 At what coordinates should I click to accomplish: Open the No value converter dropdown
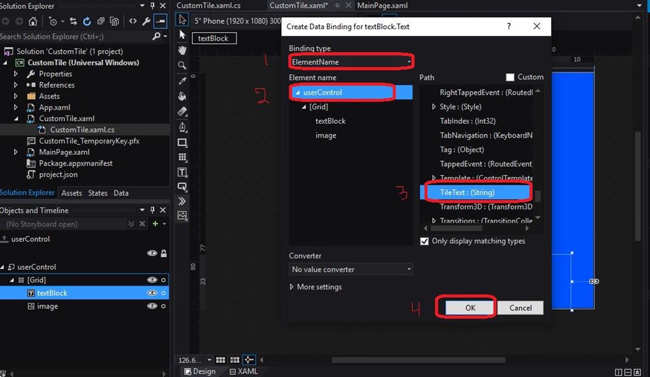[x=350, y=269]
